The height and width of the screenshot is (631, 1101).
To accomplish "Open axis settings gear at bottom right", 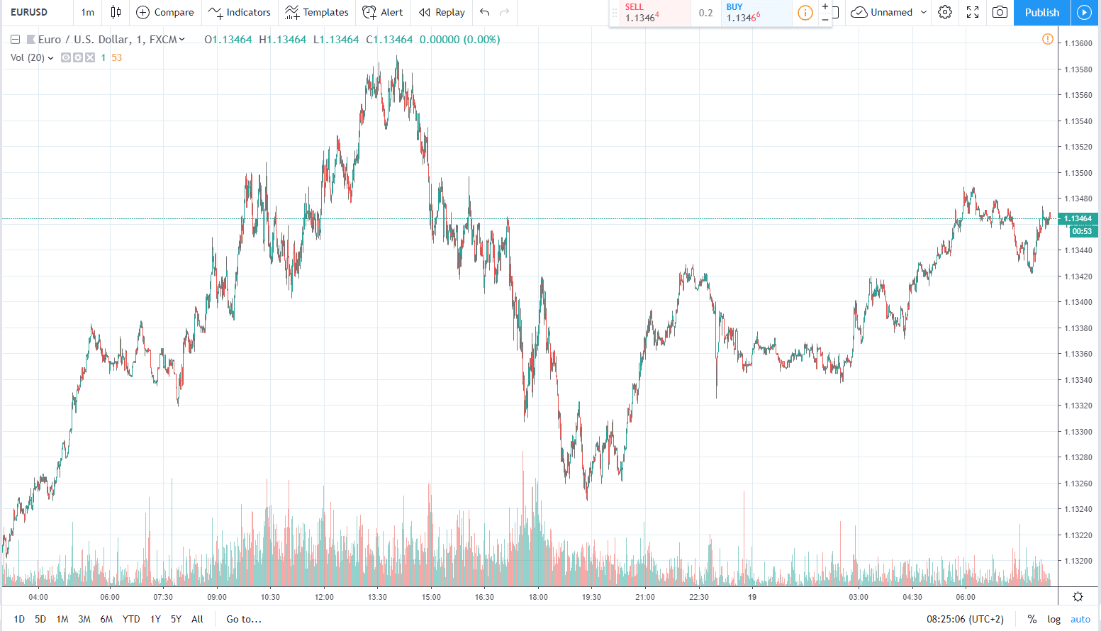I will (x=1078, y=596).
